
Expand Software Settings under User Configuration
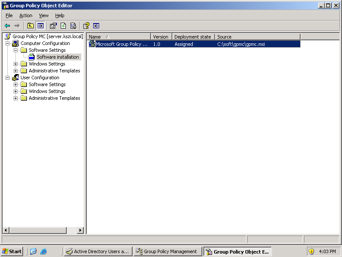15,84
